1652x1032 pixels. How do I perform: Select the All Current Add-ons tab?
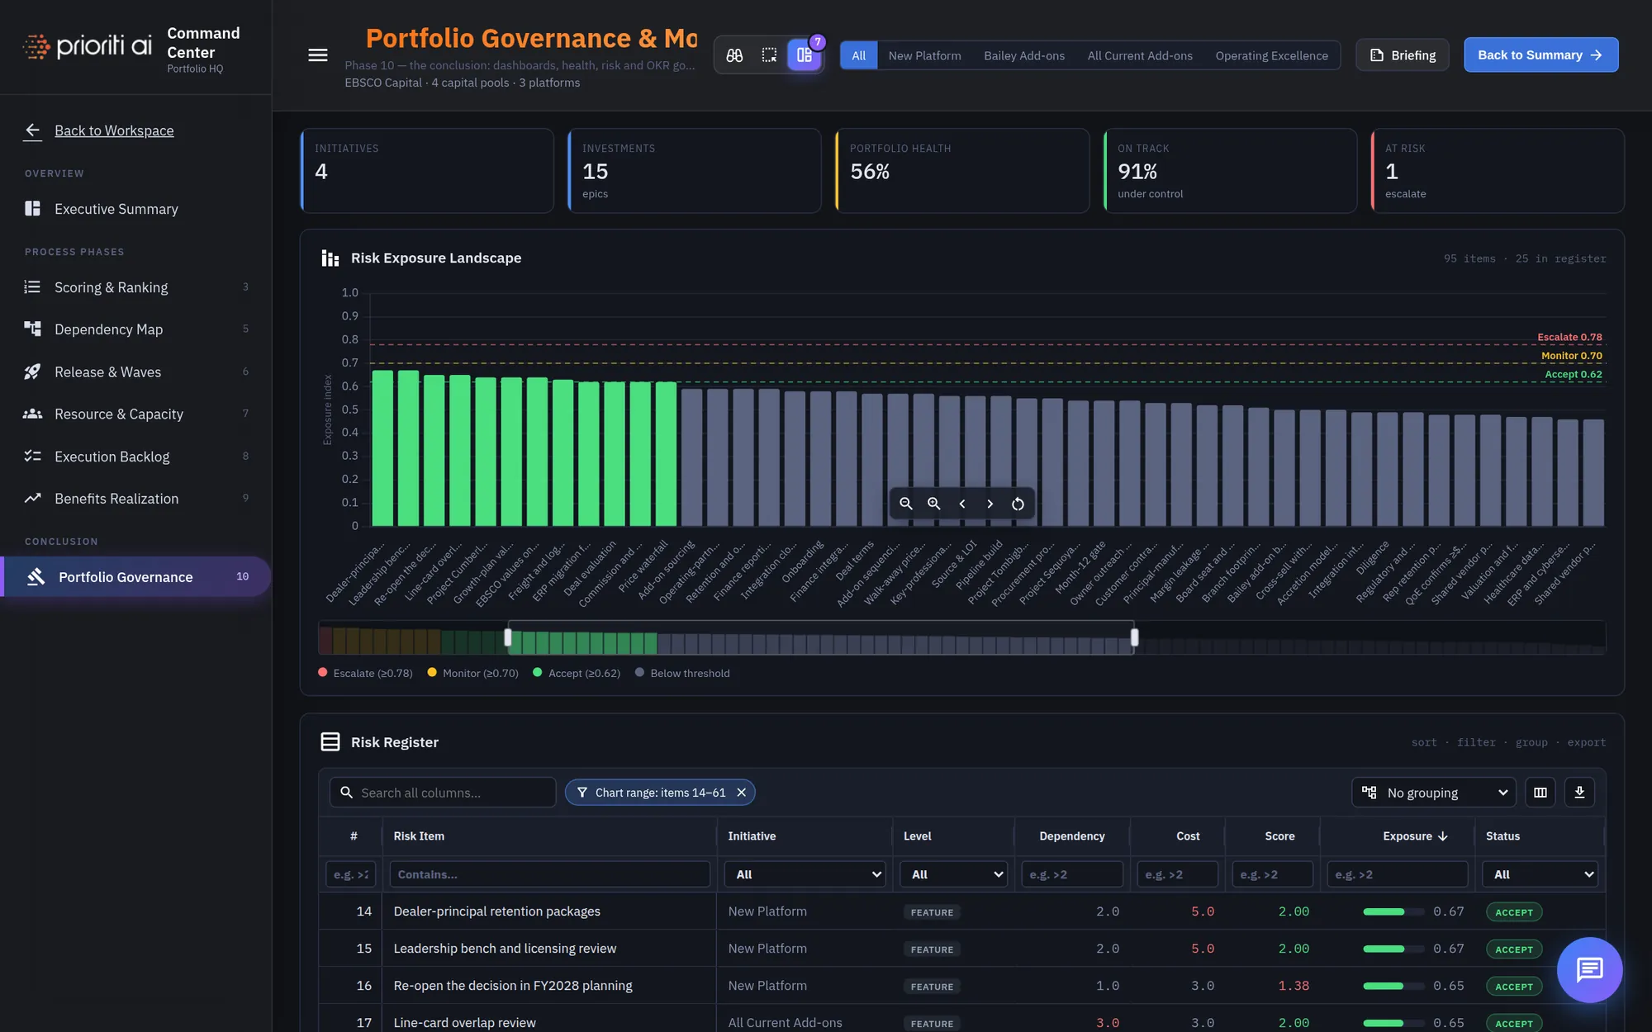pyautogui.click(x=1140, y=55)
